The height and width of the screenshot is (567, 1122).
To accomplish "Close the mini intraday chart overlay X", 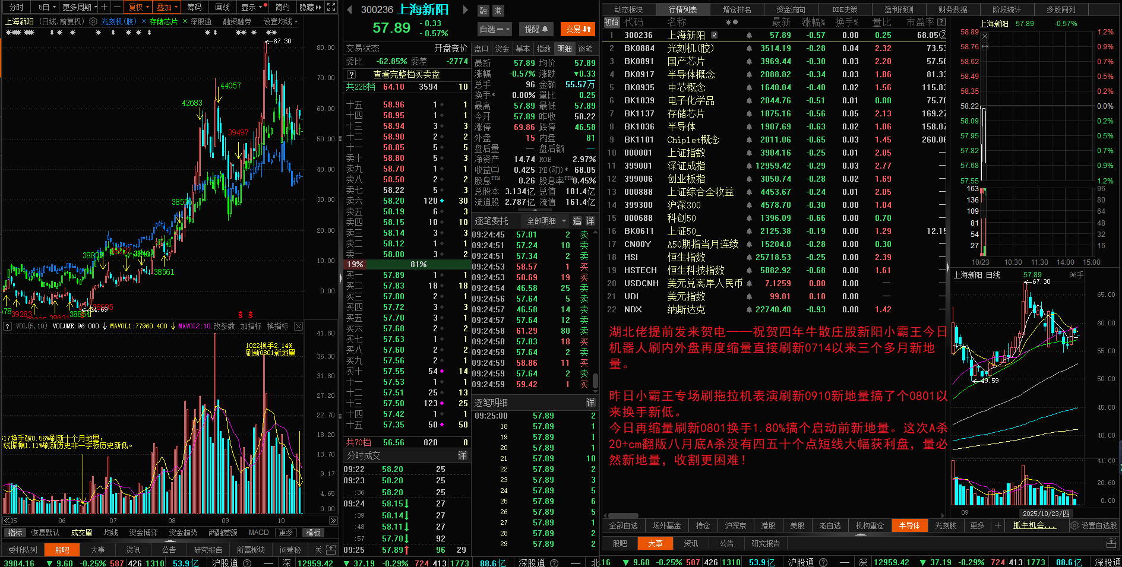I will click(984, 36).
